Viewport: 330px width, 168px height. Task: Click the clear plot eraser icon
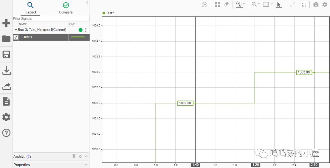click(226, 4)
